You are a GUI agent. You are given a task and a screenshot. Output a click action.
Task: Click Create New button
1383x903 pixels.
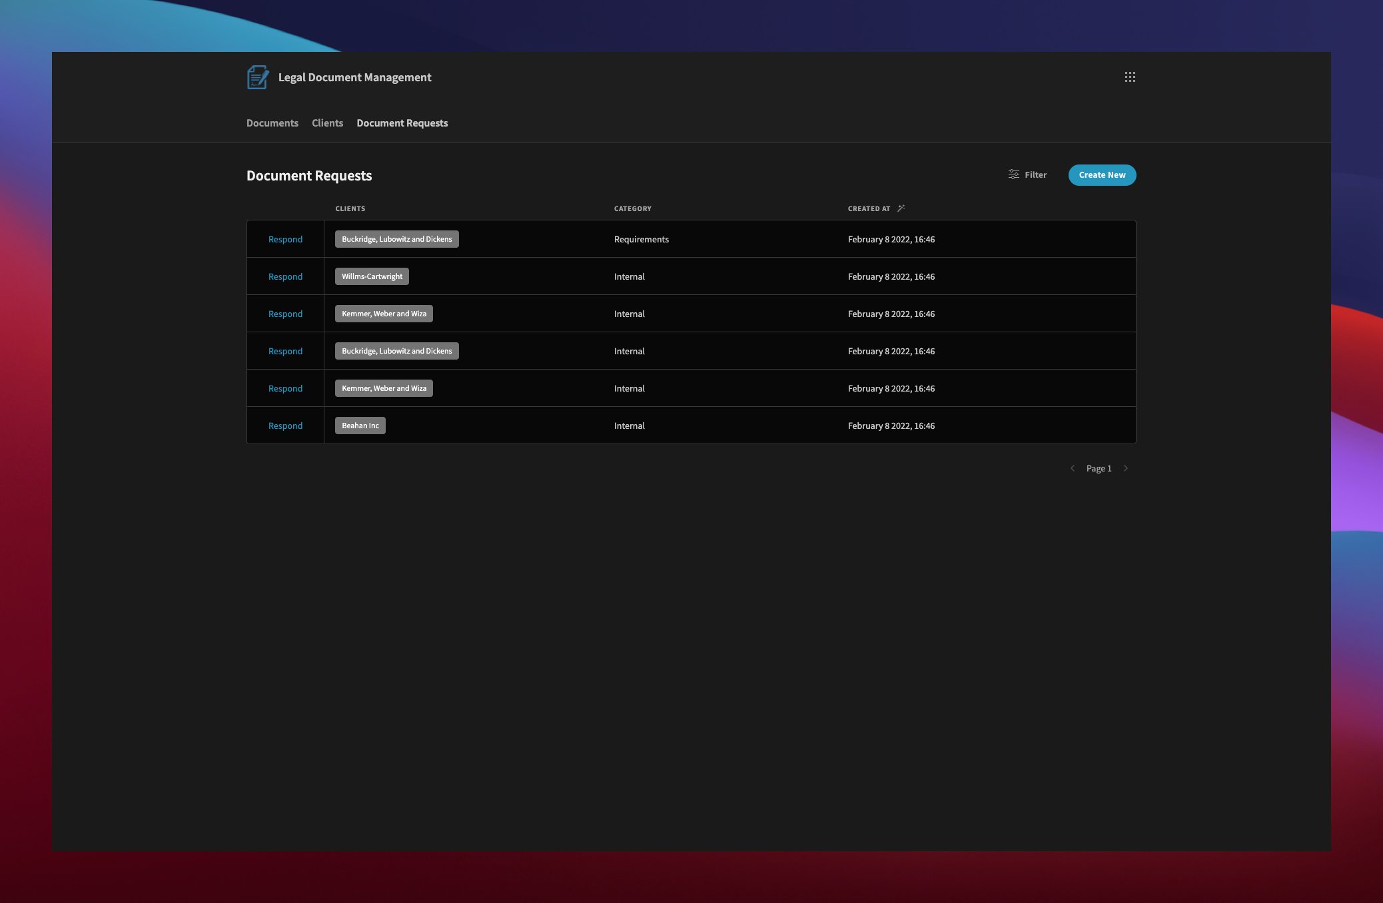pyautogui.click(x=1103, y=174)
